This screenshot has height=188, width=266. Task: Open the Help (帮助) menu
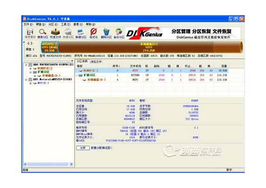point(90,25)
